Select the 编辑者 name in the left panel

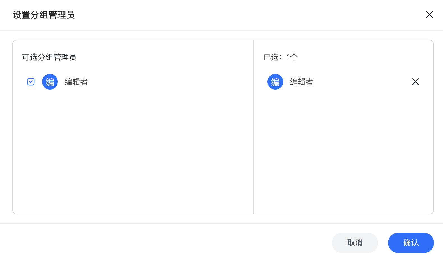76,82
